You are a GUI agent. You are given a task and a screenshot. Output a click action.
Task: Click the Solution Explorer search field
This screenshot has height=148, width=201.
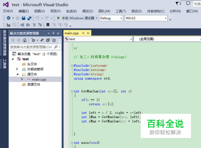click(31, 47)
